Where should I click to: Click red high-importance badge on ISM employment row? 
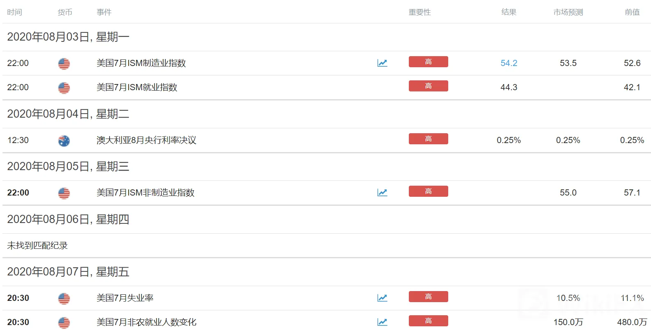[428, 86]
